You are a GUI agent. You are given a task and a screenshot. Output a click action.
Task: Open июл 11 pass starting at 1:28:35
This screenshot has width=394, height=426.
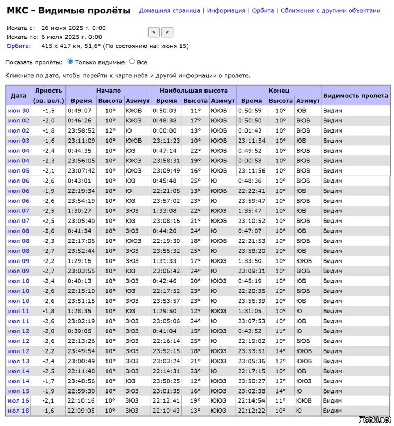pos(19,312)
